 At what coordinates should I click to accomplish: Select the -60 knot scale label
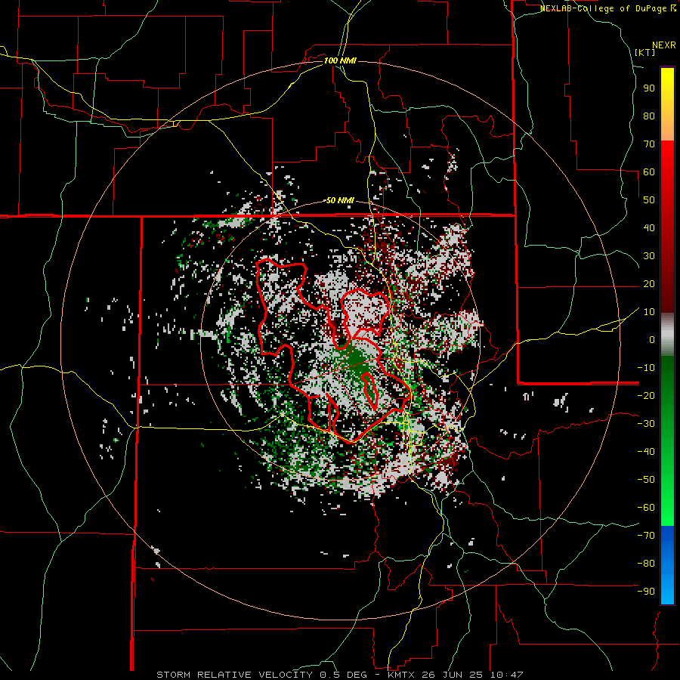[646, 508]
